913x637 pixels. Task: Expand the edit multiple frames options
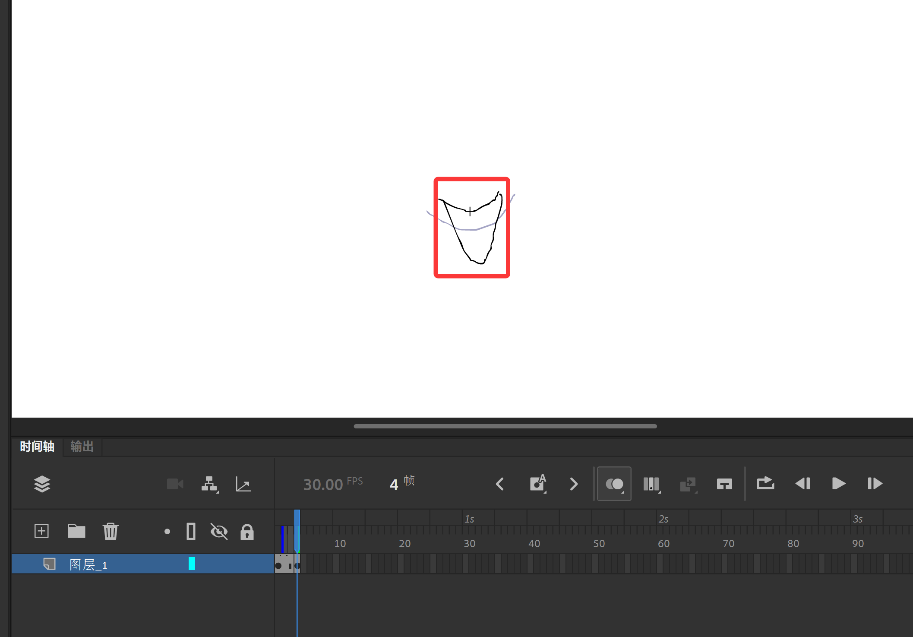coord(651,484)
